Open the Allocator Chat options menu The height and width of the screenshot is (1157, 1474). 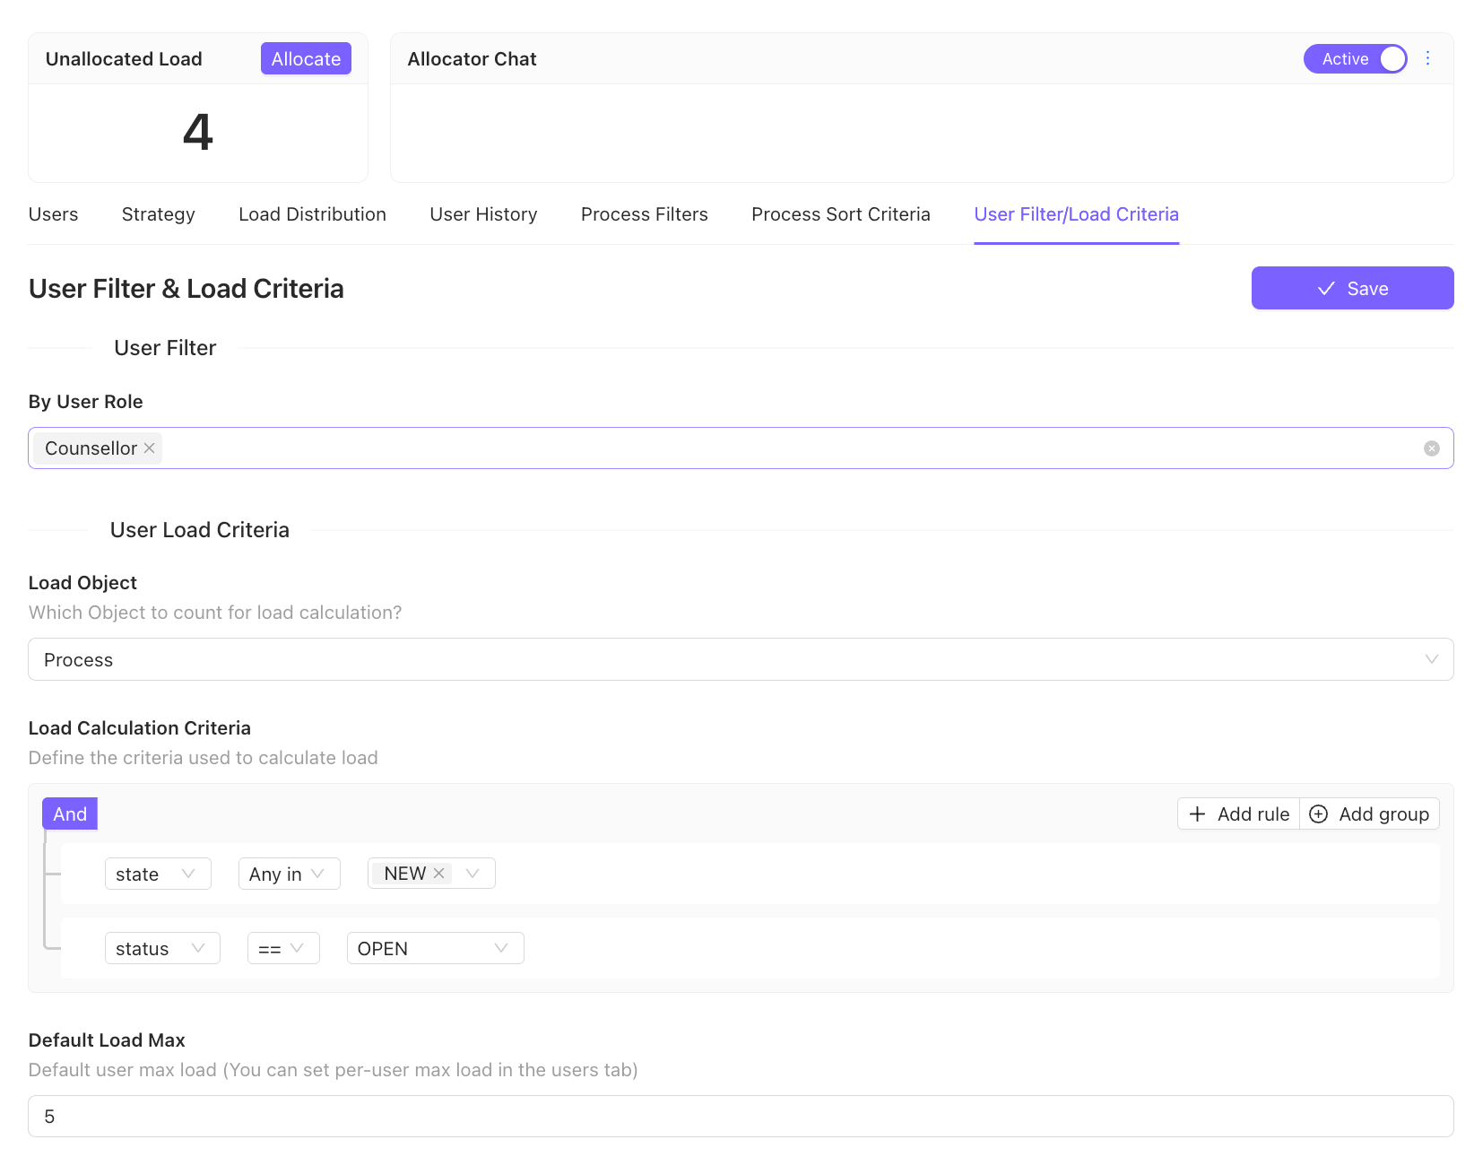1428,58
